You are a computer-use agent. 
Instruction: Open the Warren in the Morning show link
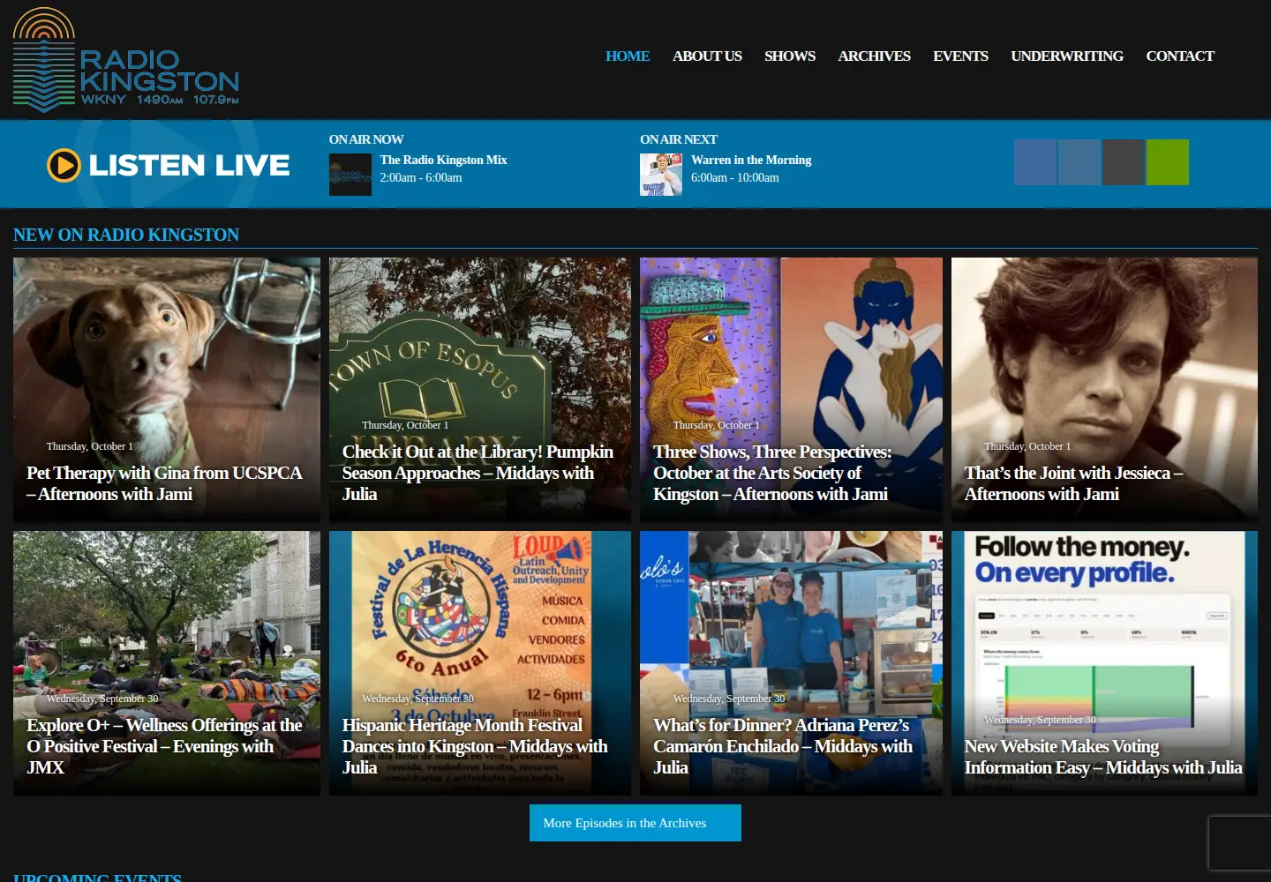click(751, 160)
